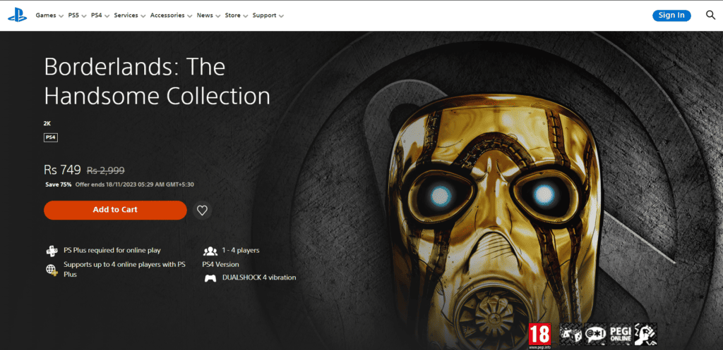Click 'PS Plus required for online play' text
723x350 pixels.
[x=112, y=251]
